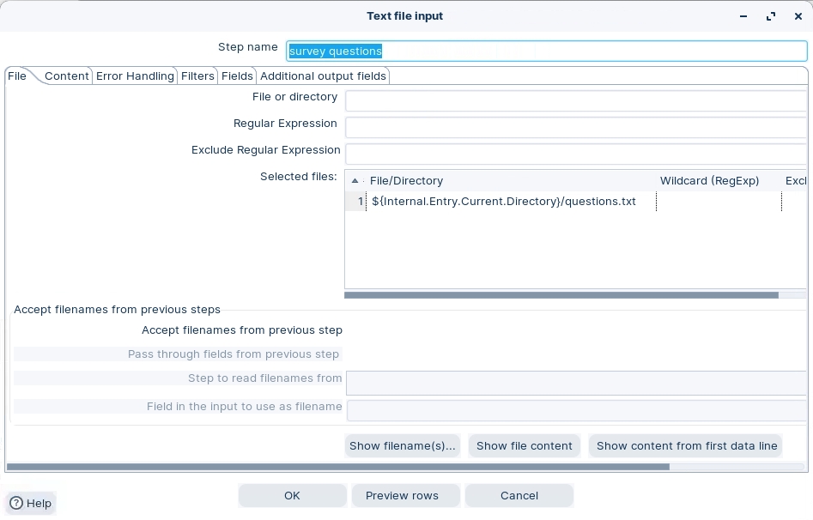Switch to the Content tab
The width and height of the screenshot is (813, 520).
pyautogui.click(x=67, y=76)
